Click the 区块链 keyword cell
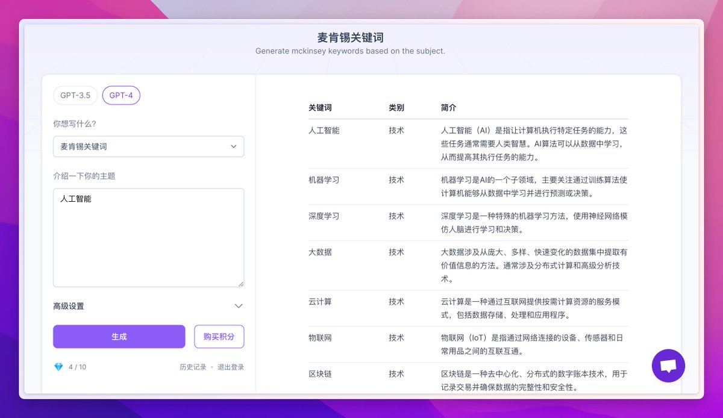 pos(320,374)
